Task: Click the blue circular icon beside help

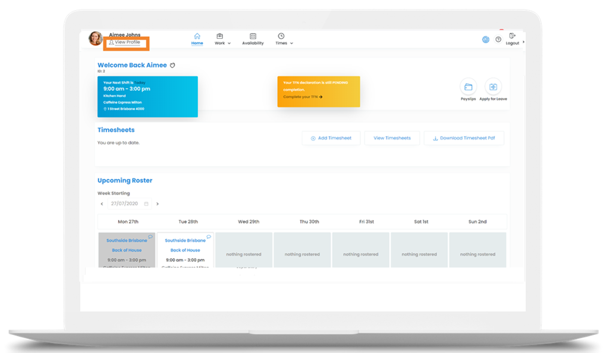Action: 486,39
